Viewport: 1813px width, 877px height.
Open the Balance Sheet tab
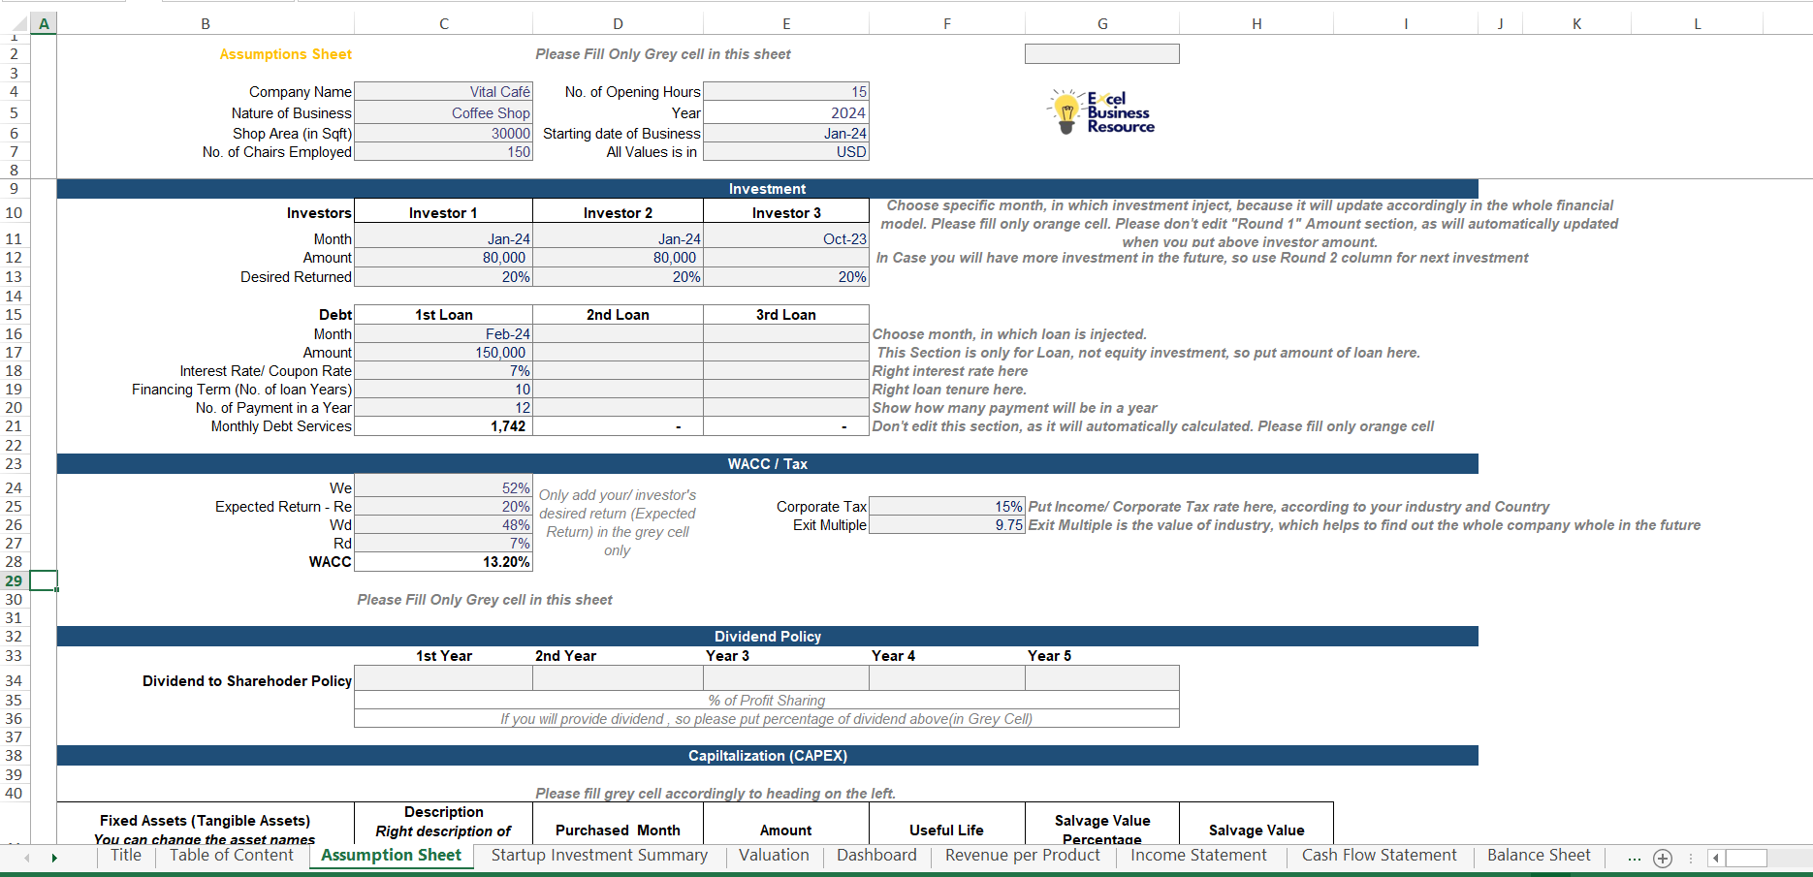coord(1539,856)
